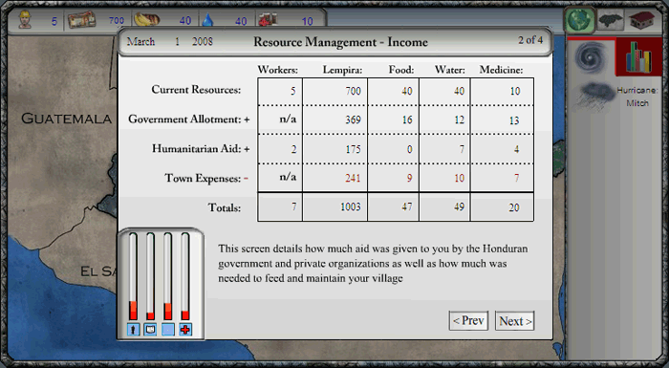This screenshot has width=669, height=368.
Task: Click the water droplet icon in top bar
Action: coord(207,20)
